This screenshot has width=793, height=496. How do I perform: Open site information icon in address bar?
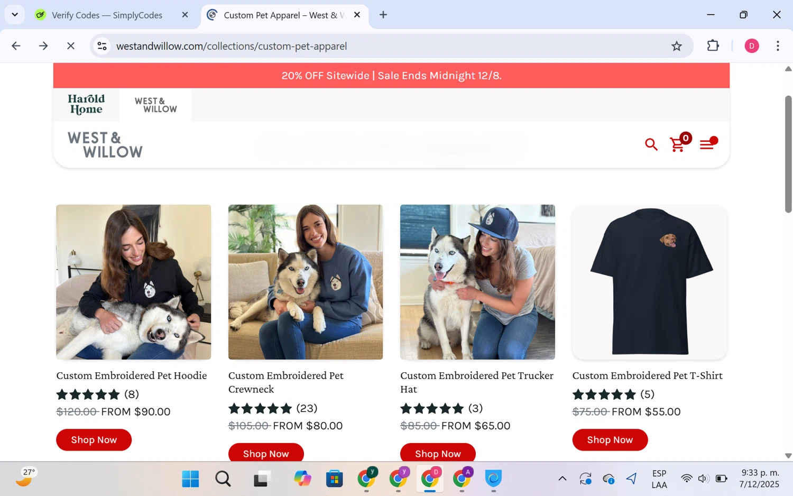point(102,46)
